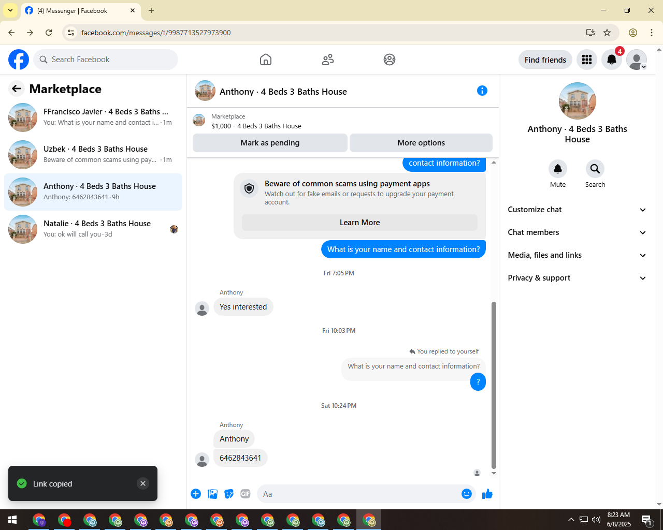Click the '$1,000 - 4 Beds 3 Baths House' listing
663x530 pixels.
click(x=256, y=126)
